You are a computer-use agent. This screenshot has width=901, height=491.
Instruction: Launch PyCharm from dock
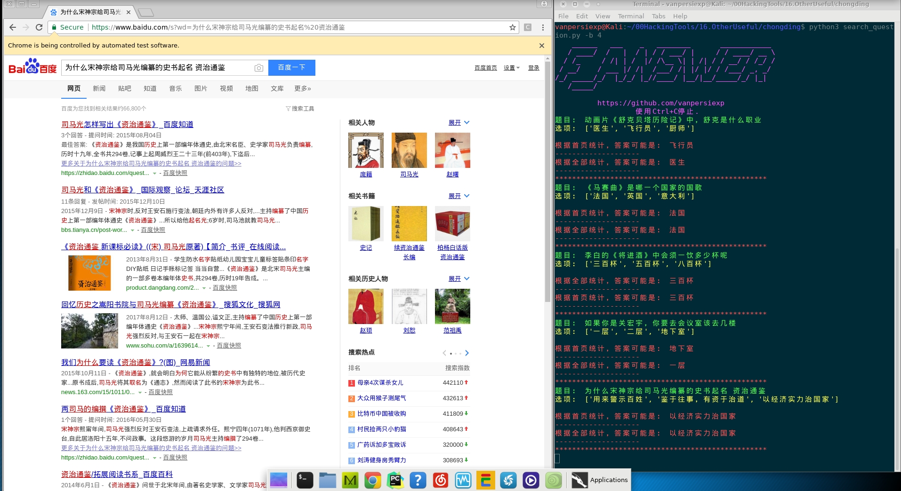point(395,480)
